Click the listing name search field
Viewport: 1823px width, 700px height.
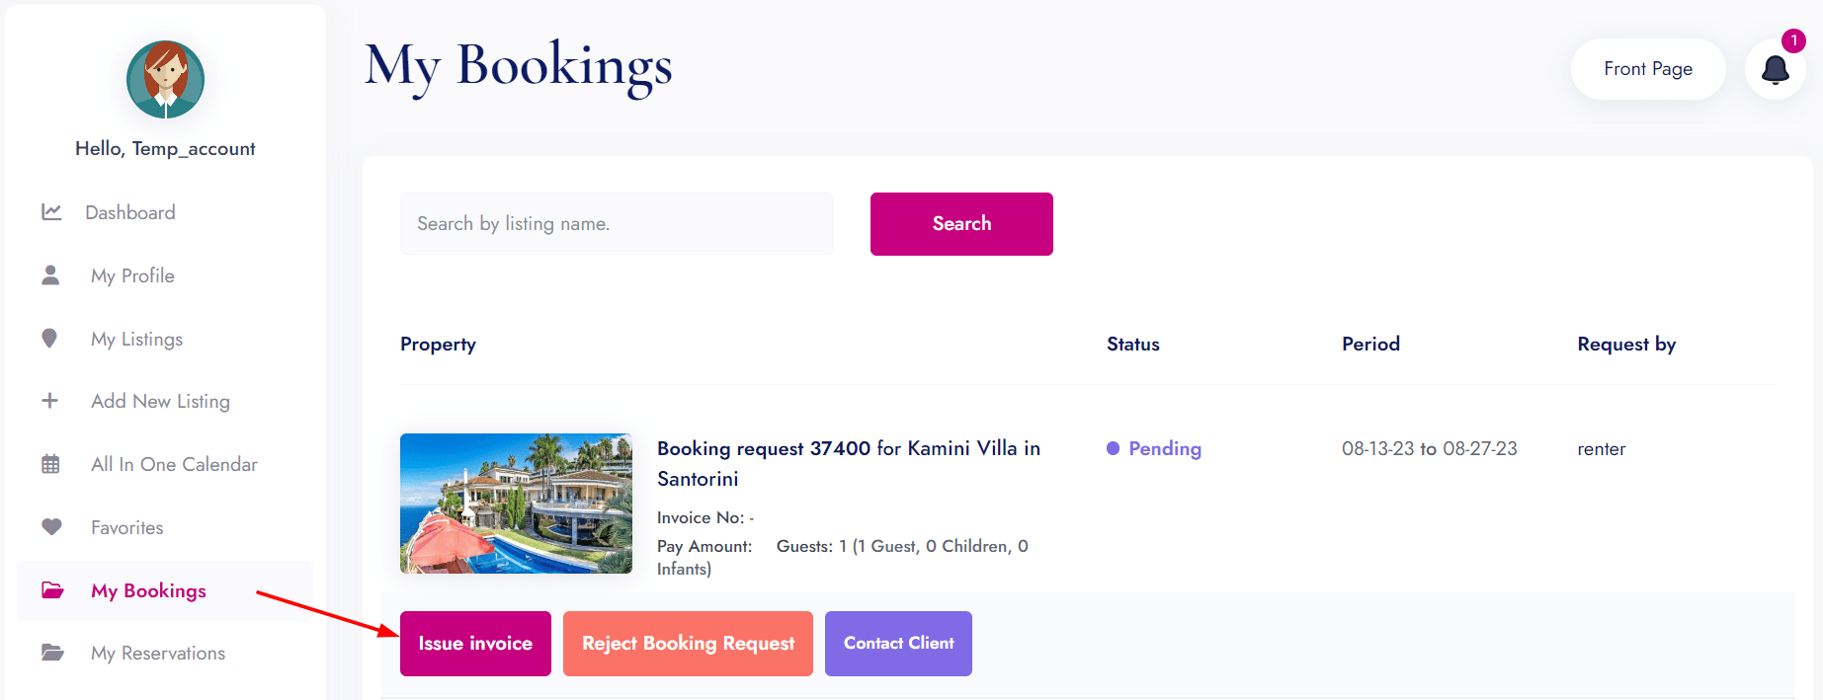click(616, 223)
